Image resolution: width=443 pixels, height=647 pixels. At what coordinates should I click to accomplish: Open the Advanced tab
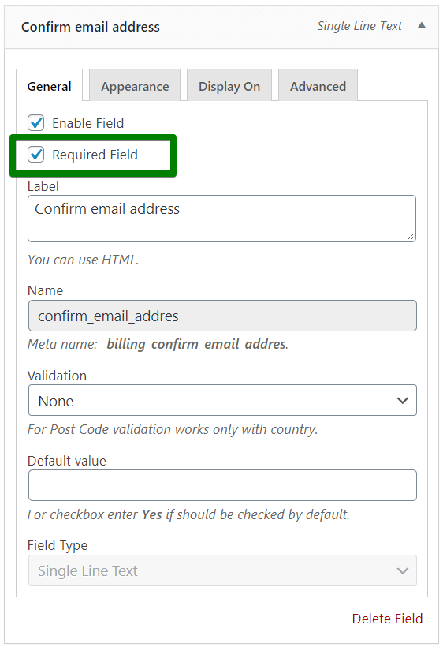(318, 85)
